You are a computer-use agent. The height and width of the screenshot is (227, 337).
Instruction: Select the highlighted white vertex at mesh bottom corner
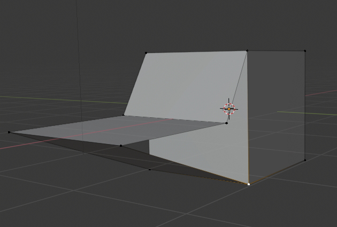click(x=249, y=184)
